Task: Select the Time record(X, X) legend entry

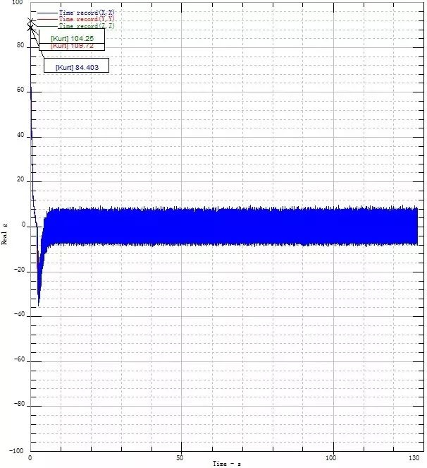Action: click(87, 13)
